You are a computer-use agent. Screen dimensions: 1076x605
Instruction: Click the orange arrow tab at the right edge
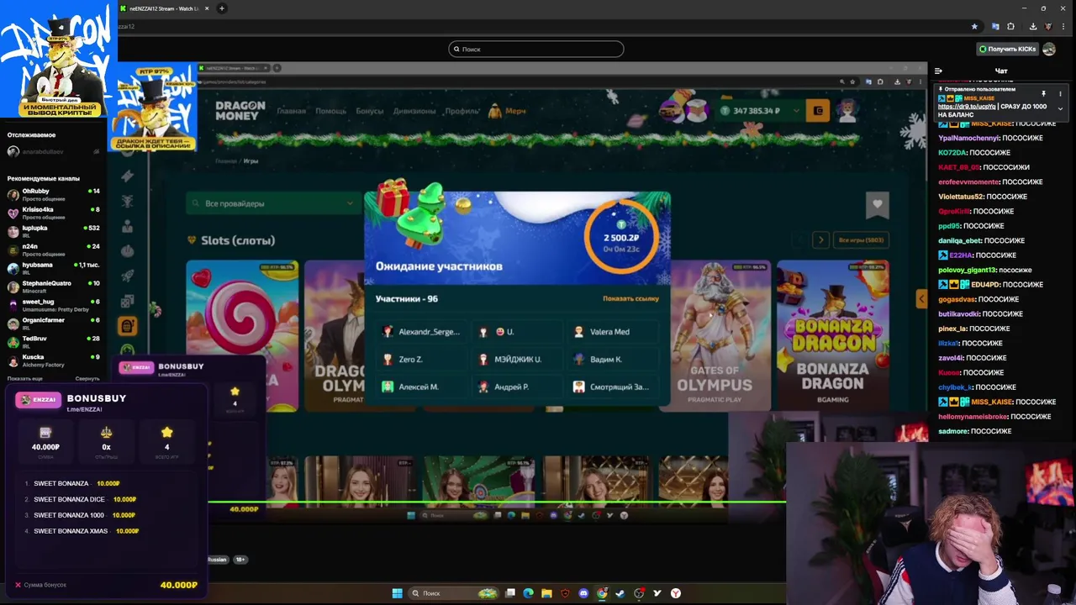pos(920,298)
